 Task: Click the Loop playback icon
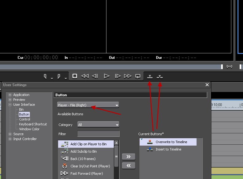tap(138, 76)
